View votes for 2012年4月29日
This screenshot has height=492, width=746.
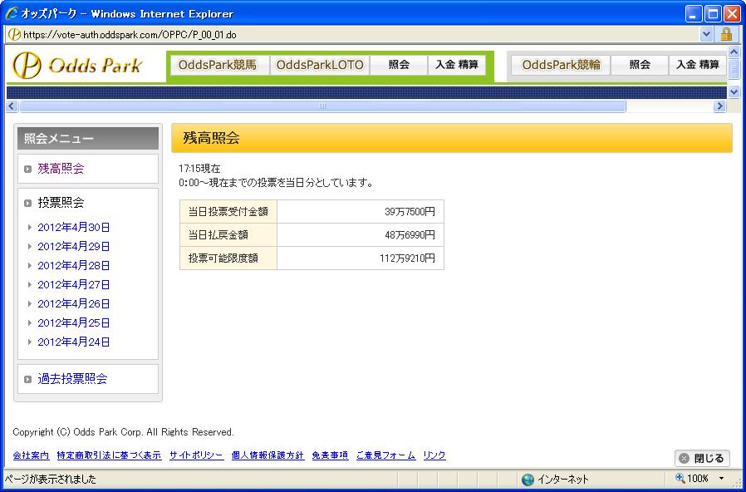click(74, 247)
